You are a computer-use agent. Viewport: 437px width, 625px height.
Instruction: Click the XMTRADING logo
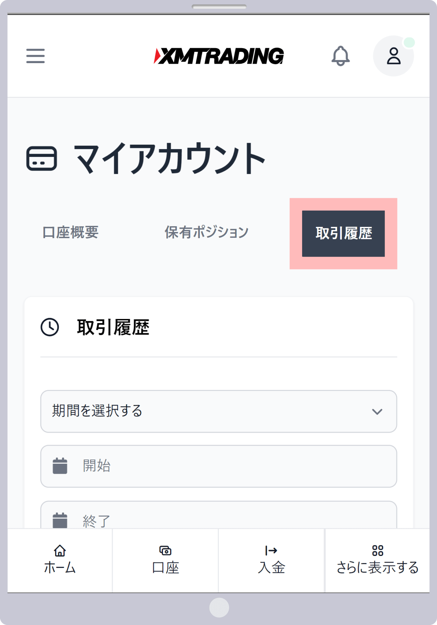(219, 56)
